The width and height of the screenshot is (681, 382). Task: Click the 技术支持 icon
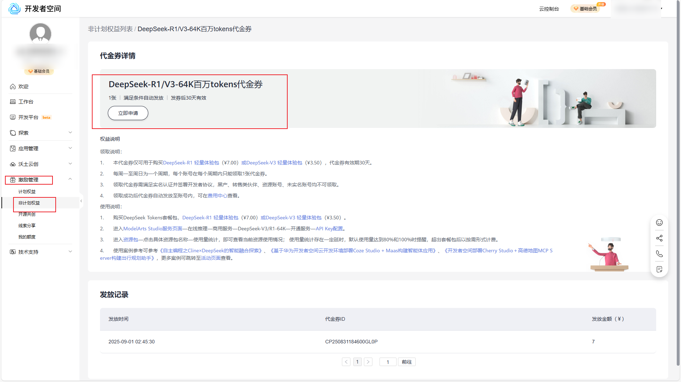point(13,252)
